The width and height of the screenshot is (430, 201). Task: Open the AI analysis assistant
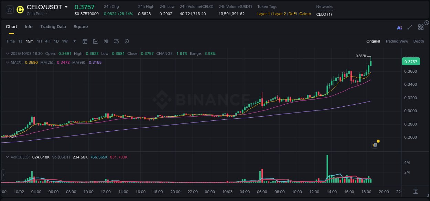[x=399, y=28]
